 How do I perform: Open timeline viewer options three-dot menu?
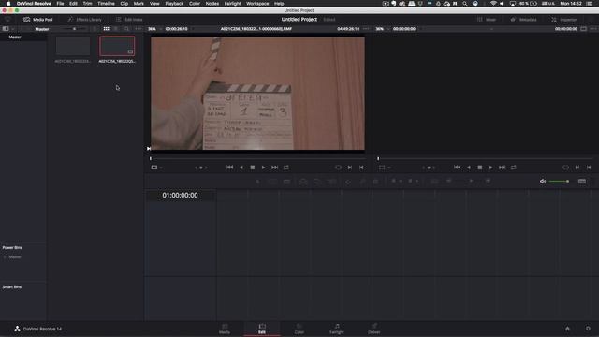[x=593, y=29]
